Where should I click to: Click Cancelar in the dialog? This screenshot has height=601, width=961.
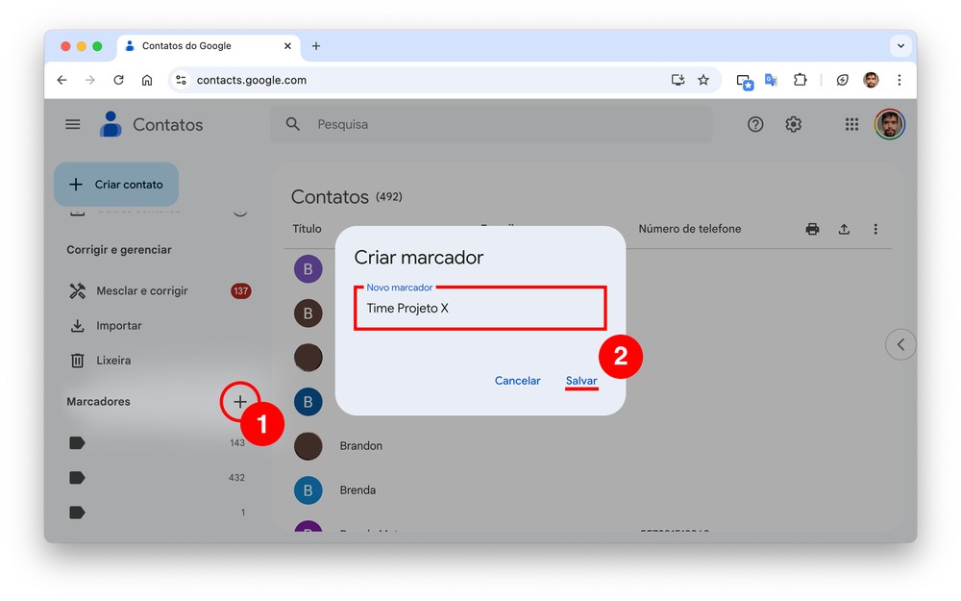(517, 381)
